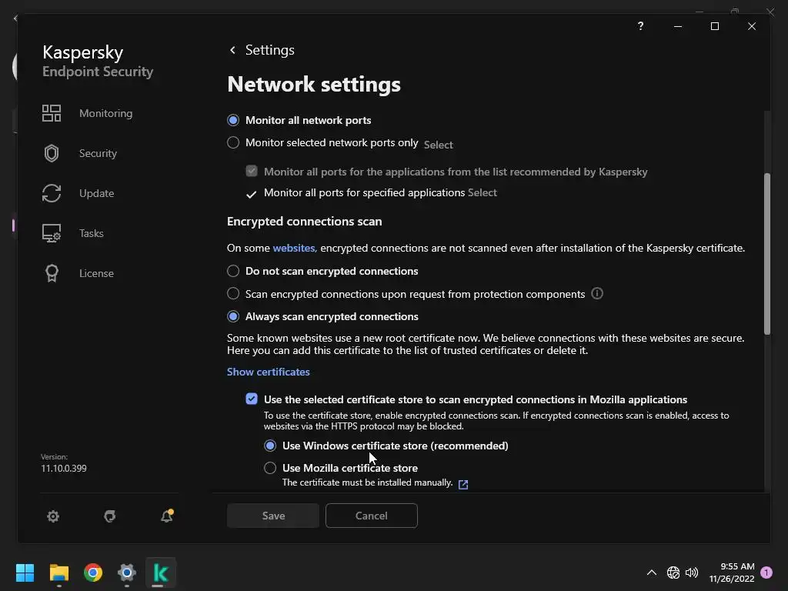Open the websites link
This screenshot has height=591, width=788.
294,248
